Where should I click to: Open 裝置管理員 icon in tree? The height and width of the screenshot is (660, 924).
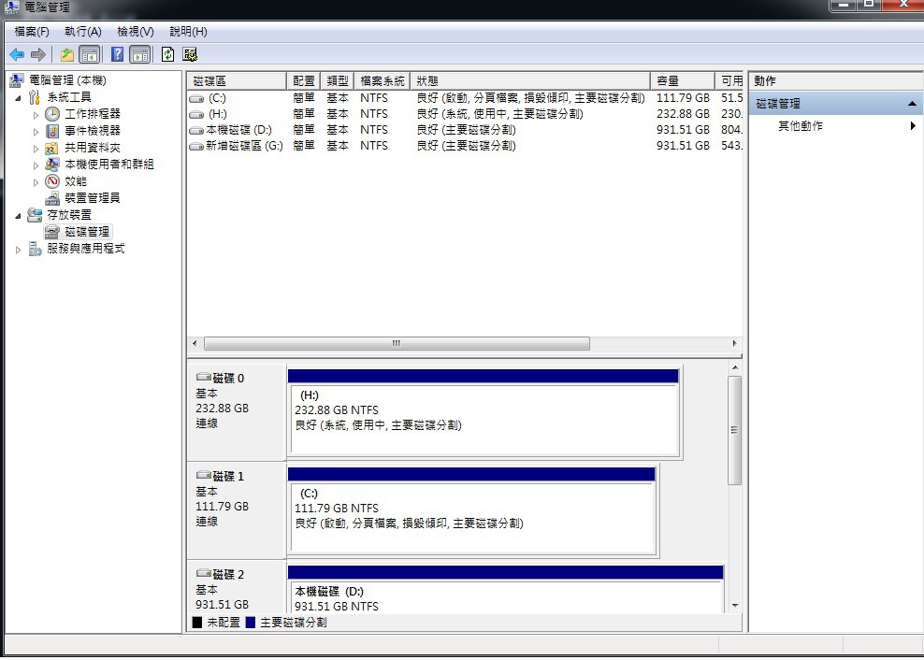coord(52,198)
